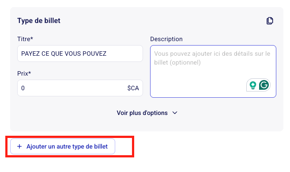Click the Grammarly lightbulb suggestions icon
The image size is (290, 172).
pos(253,85)
